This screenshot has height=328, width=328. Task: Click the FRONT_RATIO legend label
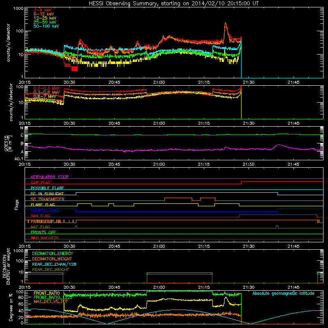point(47,293)
